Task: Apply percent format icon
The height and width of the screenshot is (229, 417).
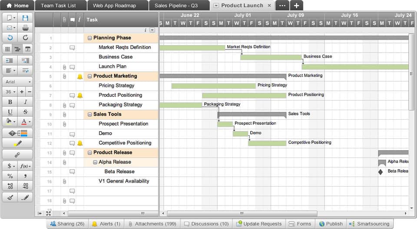Action: pyautogui.click(x=10, y=176)
